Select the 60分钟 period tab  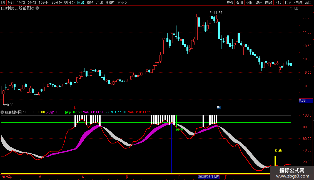[69, 2]
